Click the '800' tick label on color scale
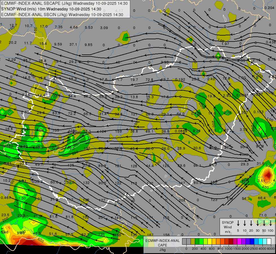Screen dimensions: 276x254 point(220,249)
